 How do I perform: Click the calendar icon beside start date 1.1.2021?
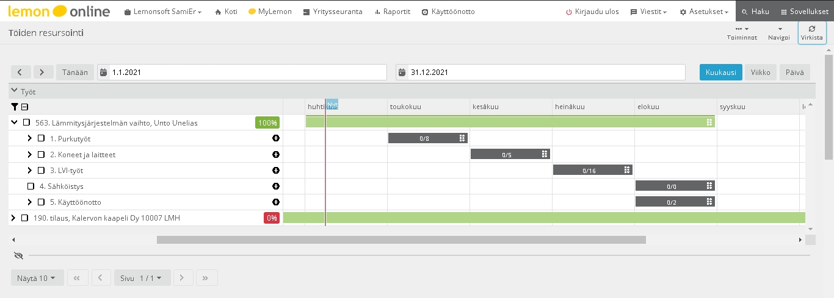(103, 72)
